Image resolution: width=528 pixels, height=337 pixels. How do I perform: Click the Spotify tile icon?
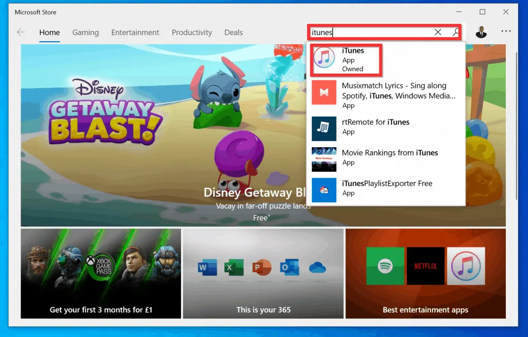tap(385, 266)
